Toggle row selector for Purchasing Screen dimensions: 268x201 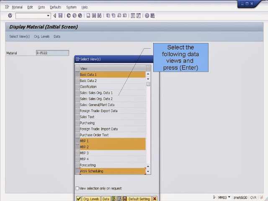[x=77, y=123]
